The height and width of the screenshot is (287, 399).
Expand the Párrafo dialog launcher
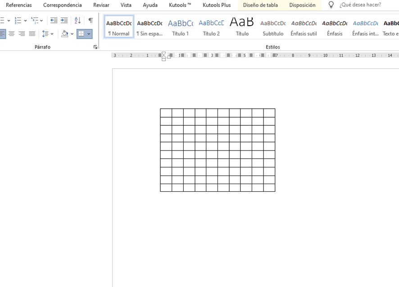click(95, 47)
